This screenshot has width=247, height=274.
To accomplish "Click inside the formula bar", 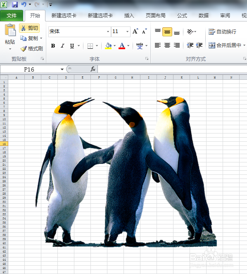I will 172,69.
